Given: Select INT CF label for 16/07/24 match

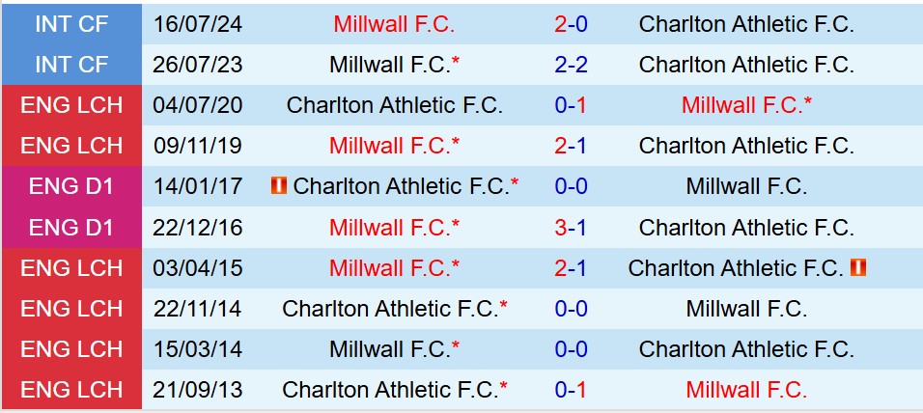Looking at the screenshot, I should point(71,24).
